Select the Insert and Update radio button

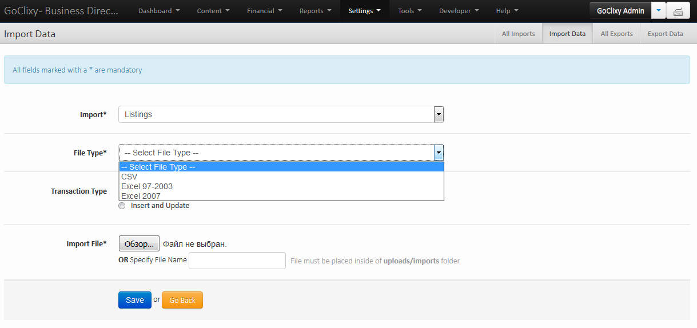click(x=122, y=206)
